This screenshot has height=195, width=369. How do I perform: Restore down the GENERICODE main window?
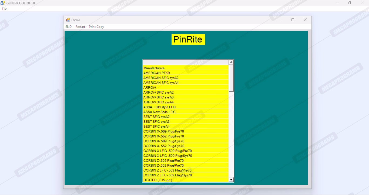pyautogui.click(x=350, y=3)
